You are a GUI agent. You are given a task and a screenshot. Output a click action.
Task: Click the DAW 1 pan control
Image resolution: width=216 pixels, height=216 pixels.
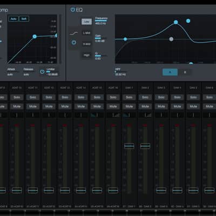[129, 115]
